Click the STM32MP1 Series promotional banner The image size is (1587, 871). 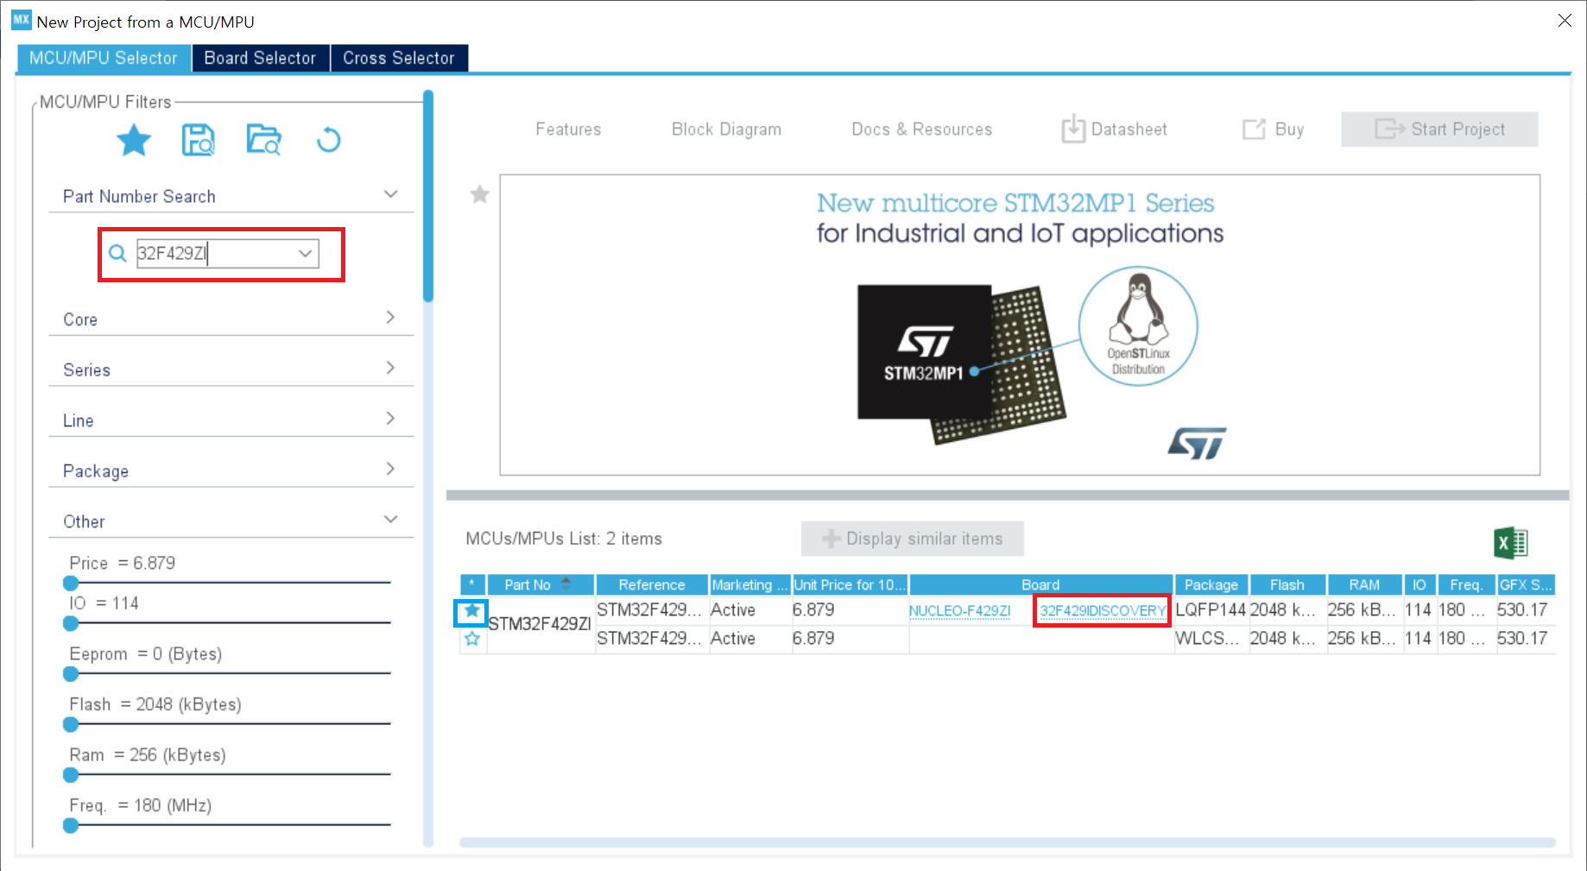pyautogui.click(x=1020, y=325)
